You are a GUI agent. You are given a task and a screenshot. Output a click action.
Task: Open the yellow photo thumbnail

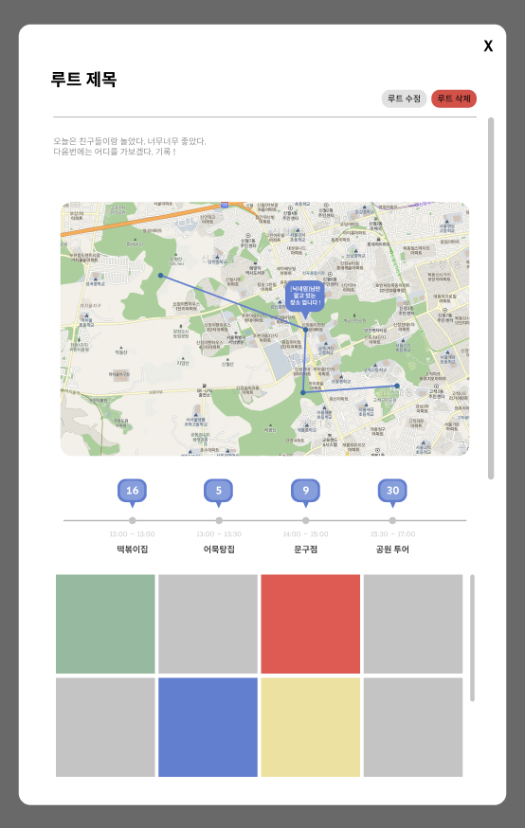tap(311, 728)
